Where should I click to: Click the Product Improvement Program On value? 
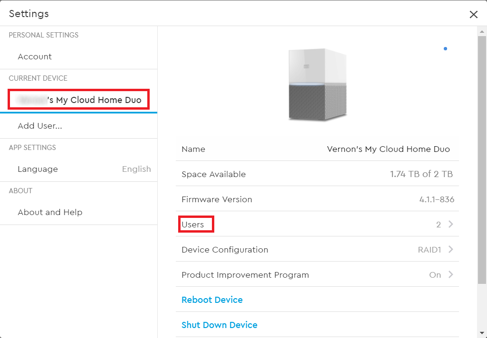435,275
